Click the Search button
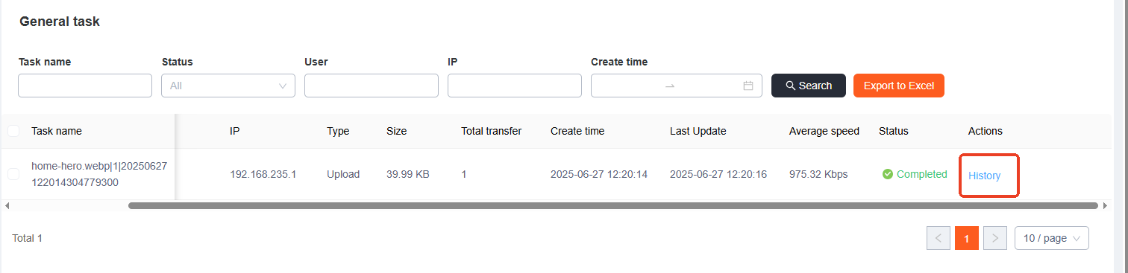This screenshot has width=1128, height=273. coord(809,86)
